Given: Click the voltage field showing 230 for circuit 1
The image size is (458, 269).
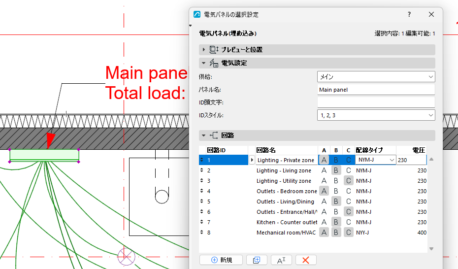Looking at the screenshot, I should 411,160.
